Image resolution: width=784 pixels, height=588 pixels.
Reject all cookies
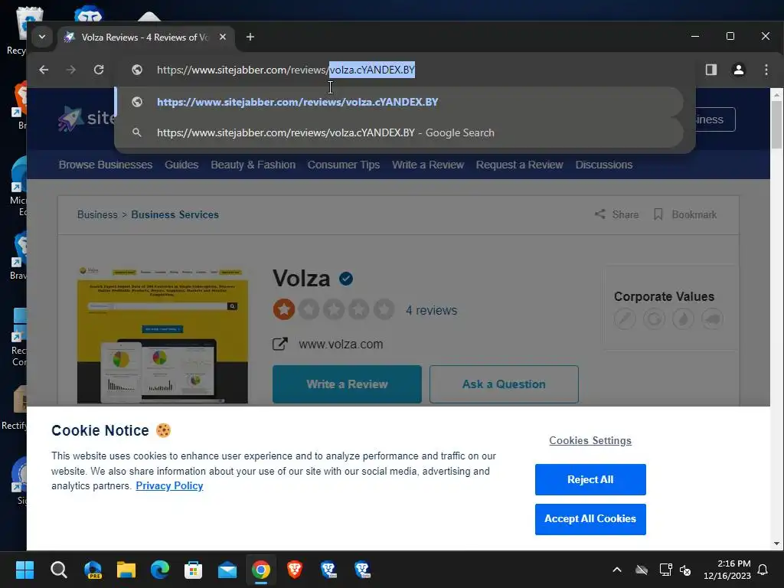point(590,479)
